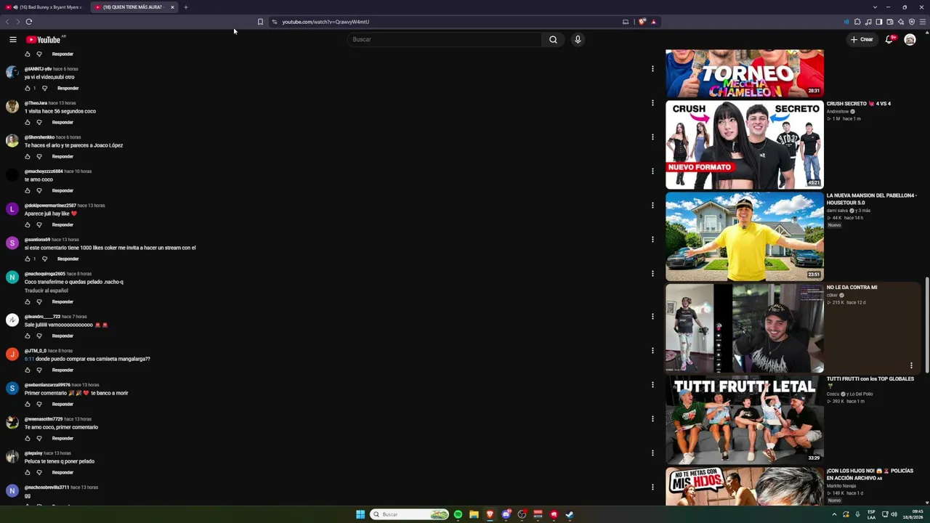Like the comment by @santionx69 about 1000 likes
Image resolution: width=930 pixels, height=523 pixels.
[x=28, y=259]
